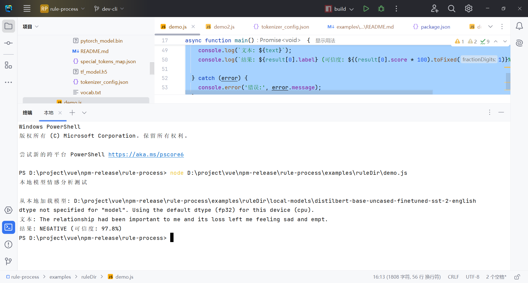Open the main hamburger menu

[27, 9]
